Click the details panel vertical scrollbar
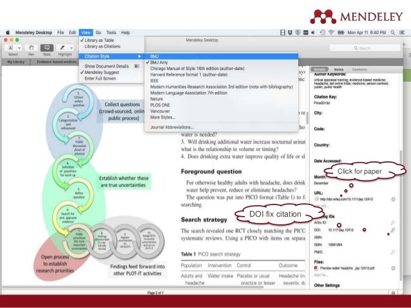 coord(401,215)
